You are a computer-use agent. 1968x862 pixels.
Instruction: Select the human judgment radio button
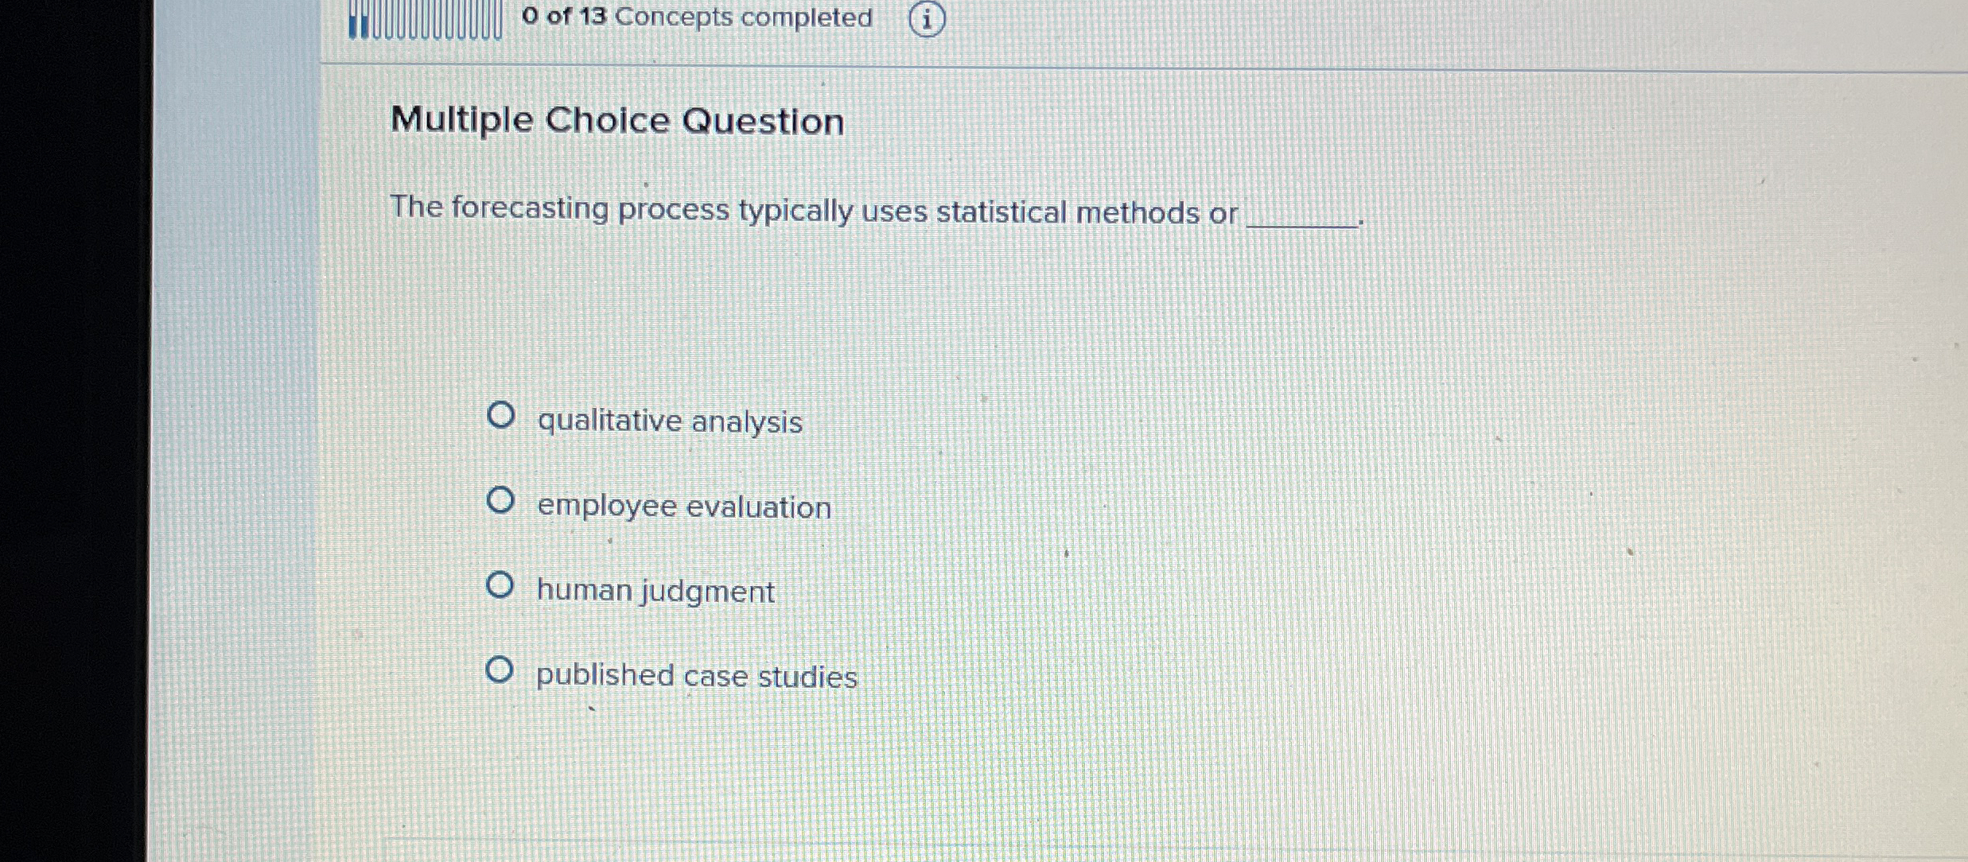(502, 584)
